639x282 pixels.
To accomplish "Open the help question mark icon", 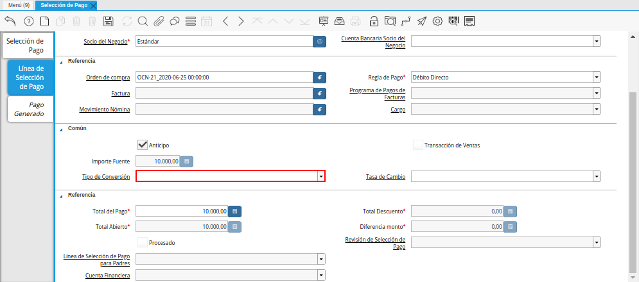I will [x=28, y=21].
